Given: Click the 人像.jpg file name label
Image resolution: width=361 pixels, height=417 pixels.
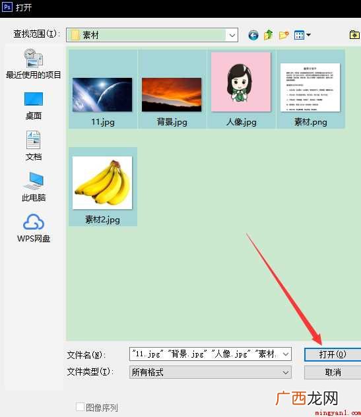Looking at the screenshot, I should (242, 122).
